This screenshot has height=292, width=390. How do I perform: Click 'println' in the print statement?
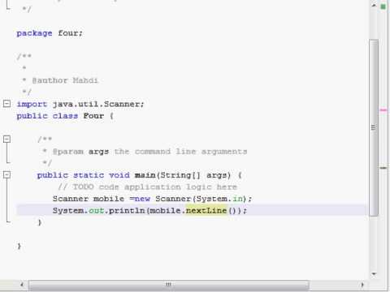[x=127, y=211]
